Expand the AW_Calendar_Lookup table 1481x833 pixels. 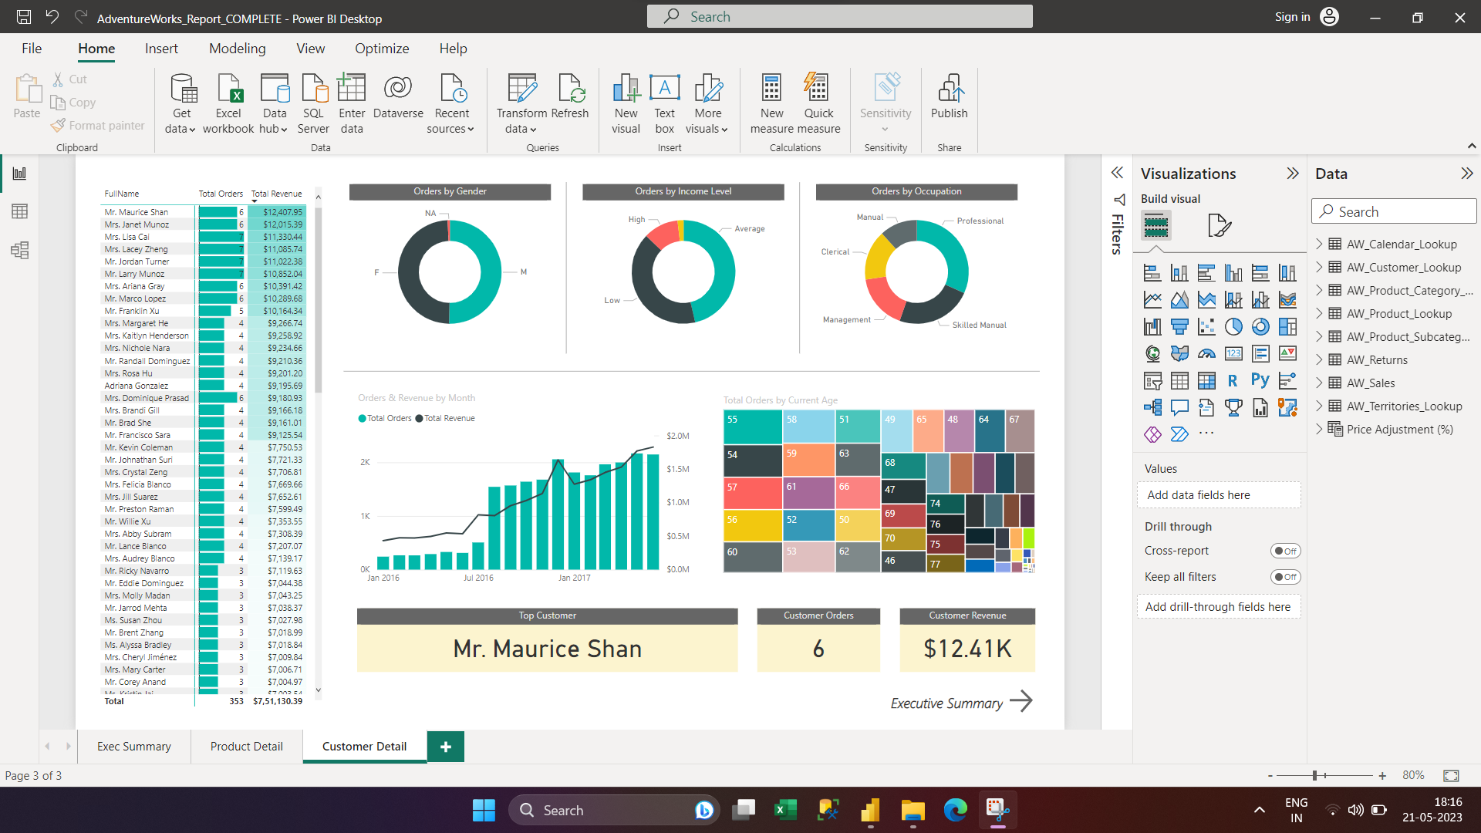(x=1319, y=244)
